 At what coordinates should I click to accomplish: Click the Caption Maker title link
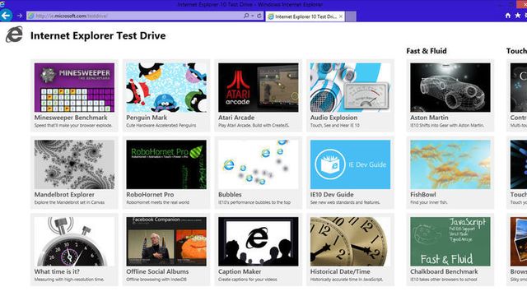coord(240,271)
